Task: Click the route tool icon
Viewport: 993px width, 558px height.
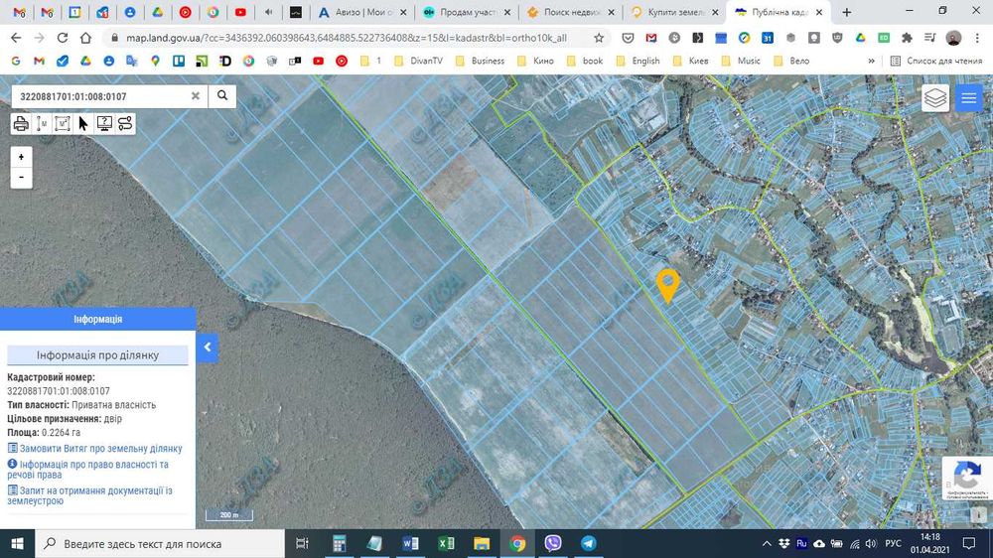Action: tap(125, 124)
